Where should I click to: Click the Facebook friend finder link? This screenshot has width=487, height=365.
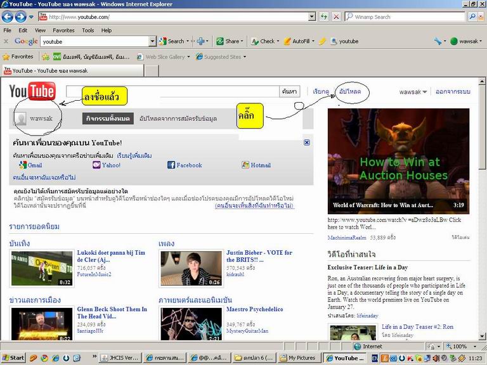point(185,165)
